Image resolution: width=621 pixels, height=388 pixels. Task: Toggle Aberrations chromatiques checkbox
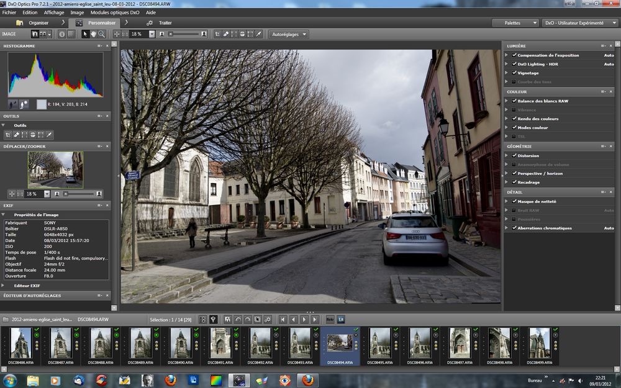[514, 228]
